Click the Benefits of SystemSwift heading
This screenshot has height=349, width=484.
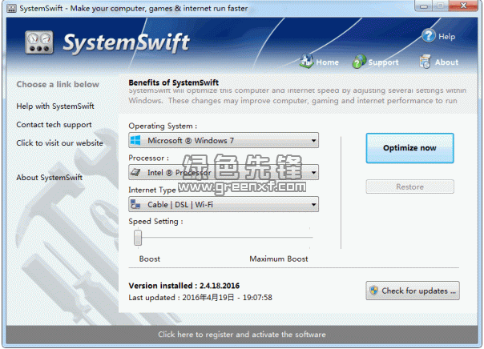point(173,82)
